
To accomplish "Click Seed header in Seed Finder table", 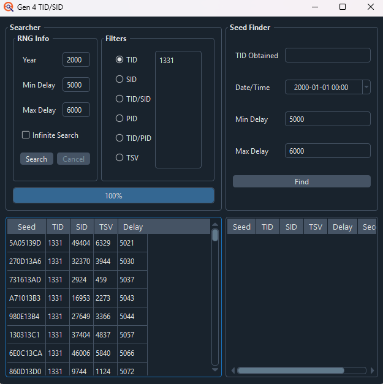I will pyautogui.click(x=241, y=227).
